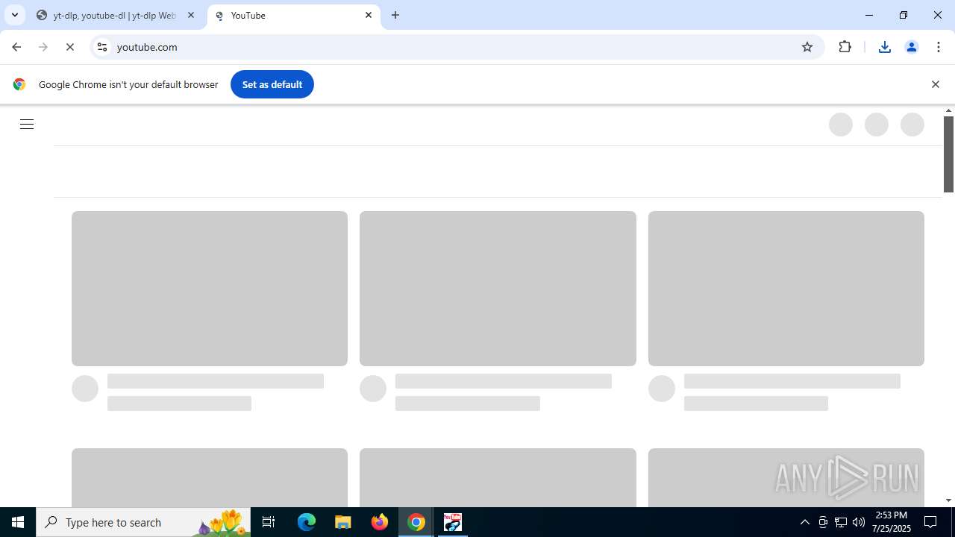This screenshot has width=955, height=537.
Task: Select the YouTube tab
Action: point(292,15)
